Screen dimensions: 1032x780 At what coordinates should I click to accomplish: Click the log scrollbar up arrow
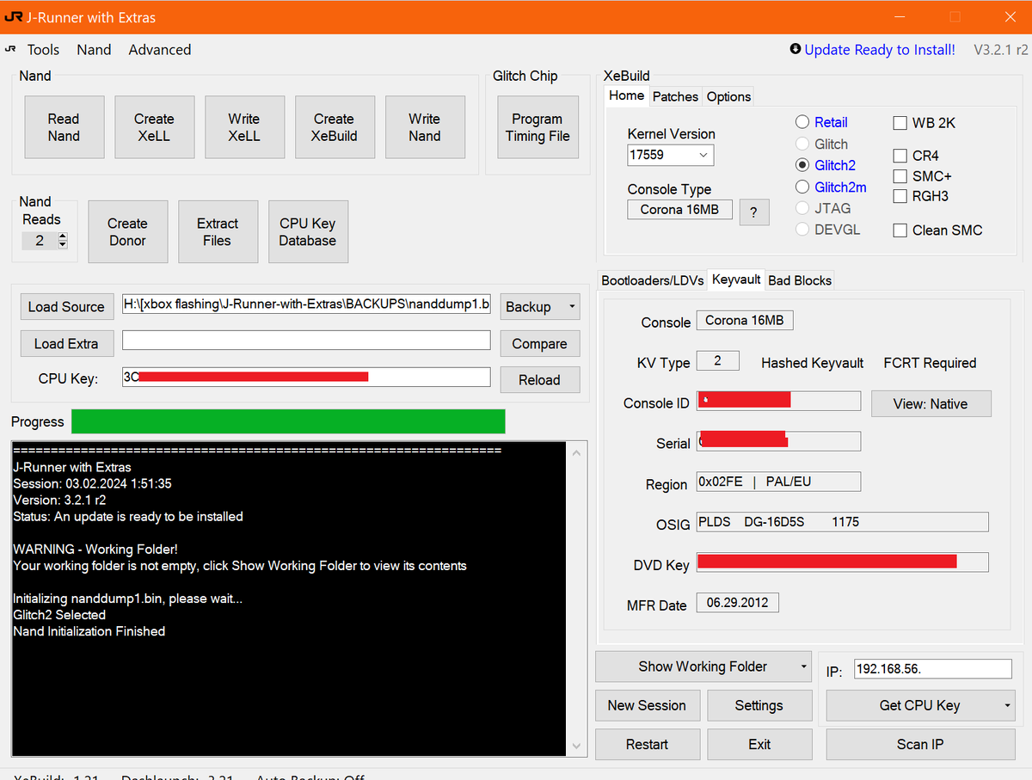click(577, 452)
